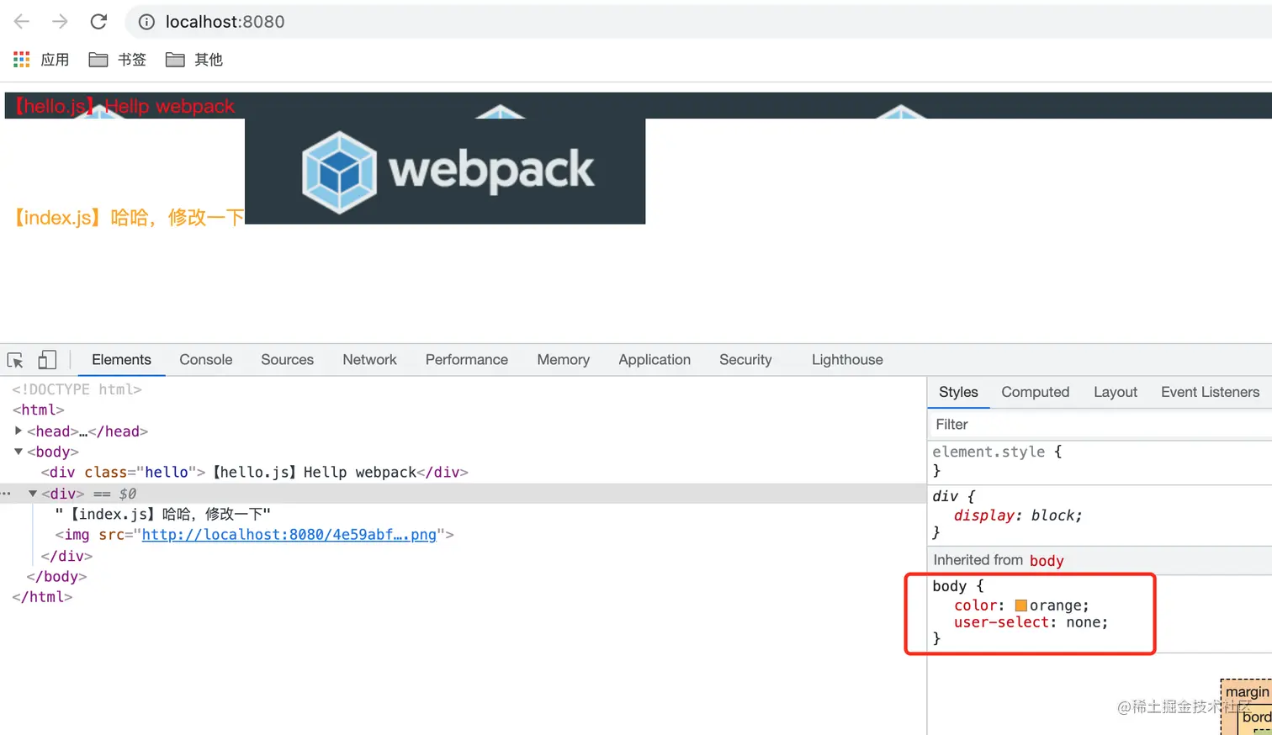Expand the head element node

pos(19,431)
